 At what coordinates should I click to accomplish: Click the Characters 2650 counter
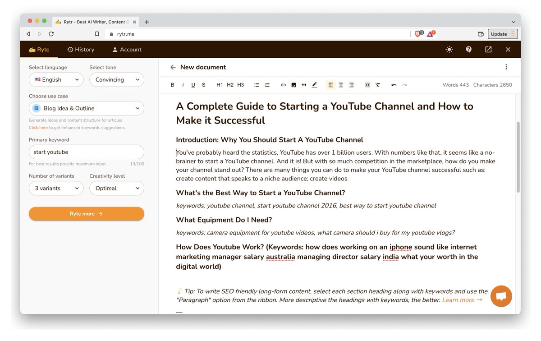click(x=493, y=85)
